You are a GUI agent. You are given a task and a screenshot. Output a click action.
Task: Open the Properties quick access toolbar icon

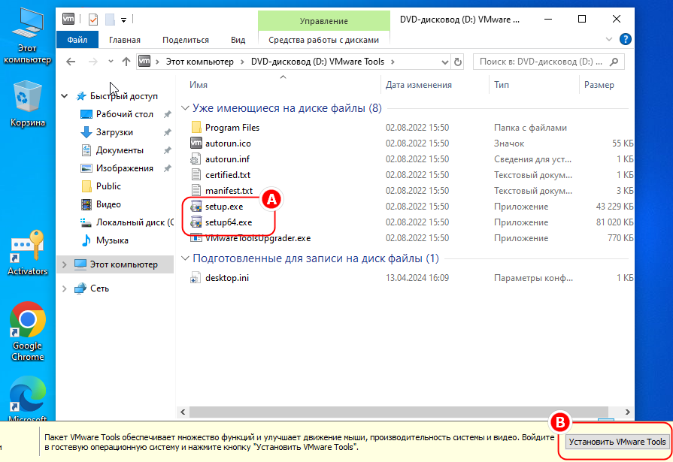[x=93, y=20]
